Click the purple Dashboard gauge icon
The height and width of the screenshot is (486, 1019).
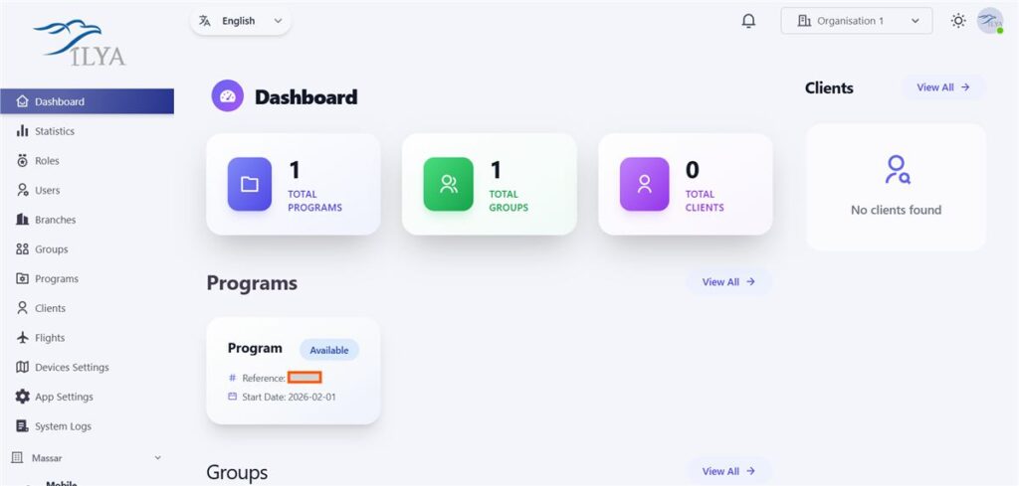coord(228,96)
